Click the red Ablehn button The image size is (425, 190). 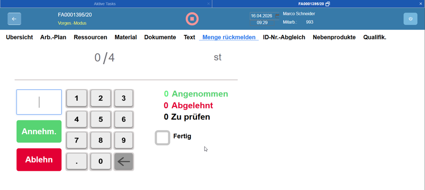39,160
